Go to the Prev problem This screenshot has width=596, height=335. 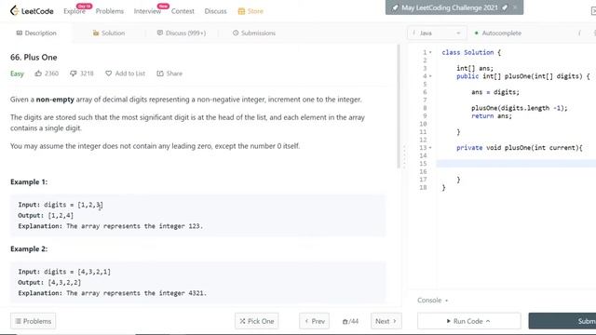tap(315, 321)
